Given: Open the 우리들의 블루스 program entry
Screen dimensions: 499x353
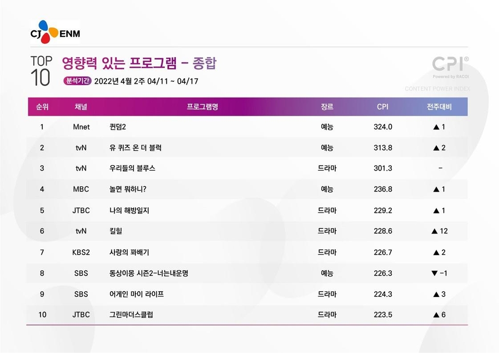Looking at the screenshot, I should click(133, 168).
